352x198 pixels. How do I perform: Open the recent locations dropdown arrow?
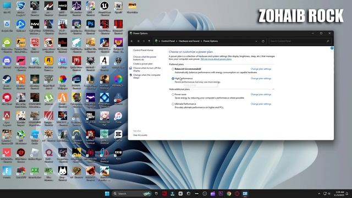tap(144, 41)
